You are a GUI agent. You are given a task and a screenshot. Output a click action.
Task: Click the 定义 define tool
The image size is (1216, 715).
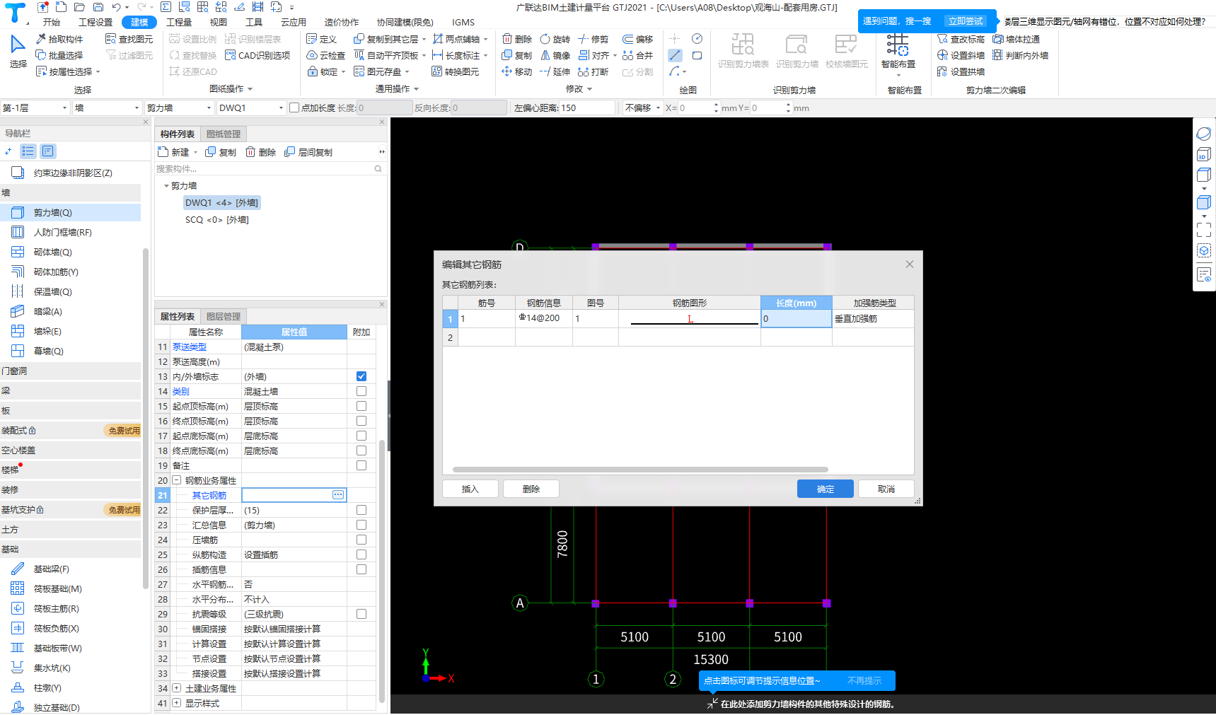(x=322, y=39)
